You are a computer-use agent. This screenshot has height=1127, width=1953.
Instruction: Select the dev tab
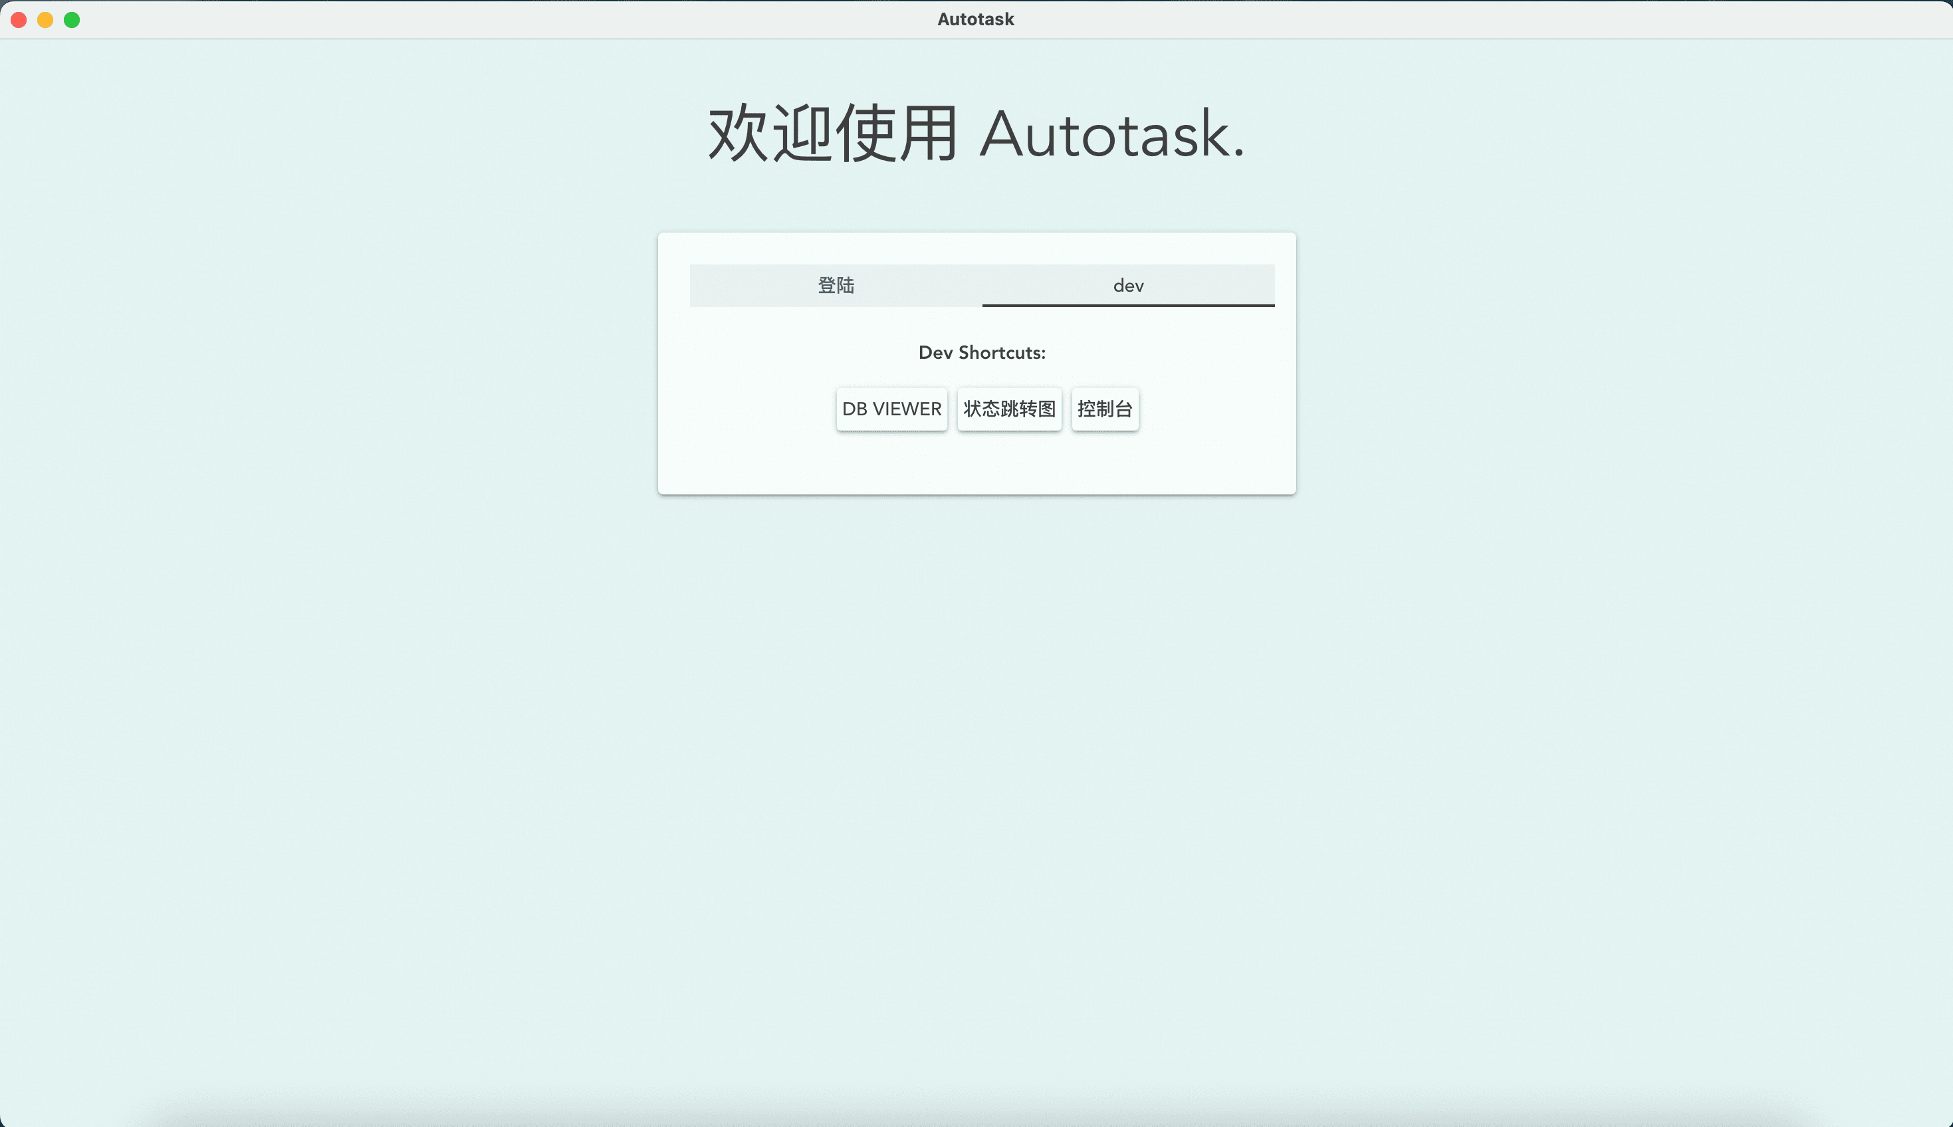[x=1128, y=286]
